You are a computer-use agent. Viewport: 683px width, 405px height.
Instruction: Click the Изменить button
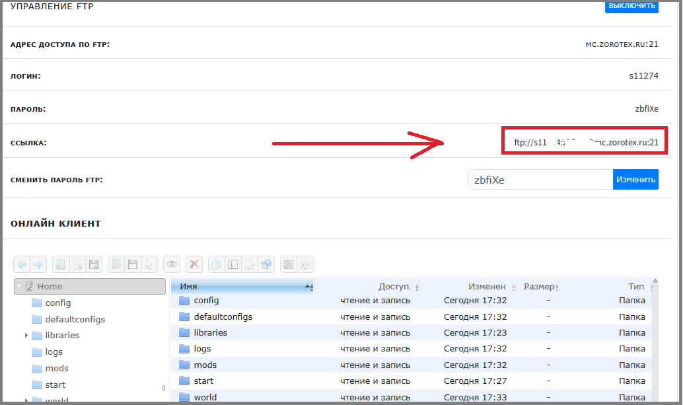click(635, 180)
